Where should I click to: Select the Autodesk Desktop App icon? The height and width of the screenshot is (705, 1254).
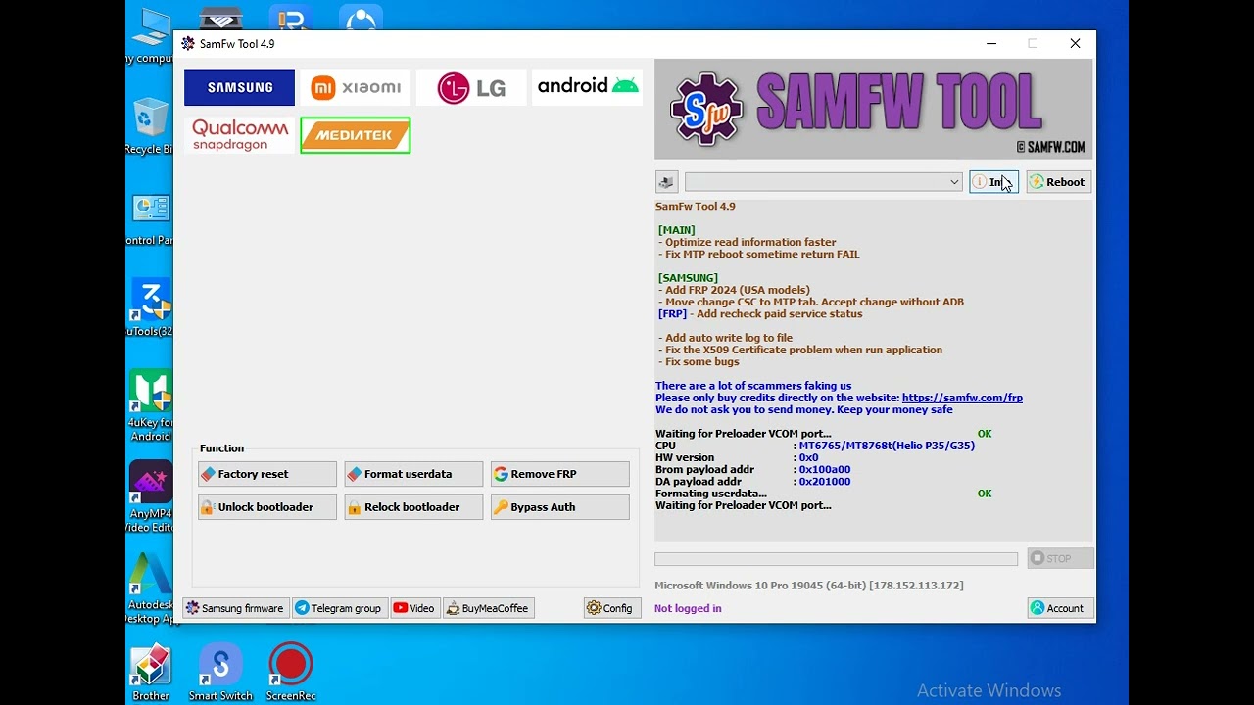150,587
